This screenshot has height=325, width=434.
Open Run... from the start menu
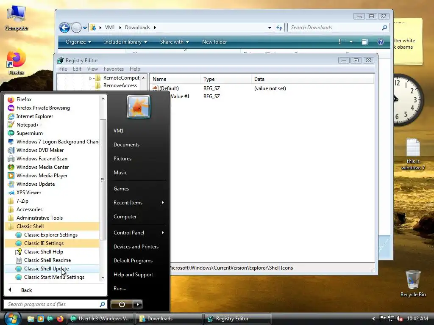[x=120, y=289]
